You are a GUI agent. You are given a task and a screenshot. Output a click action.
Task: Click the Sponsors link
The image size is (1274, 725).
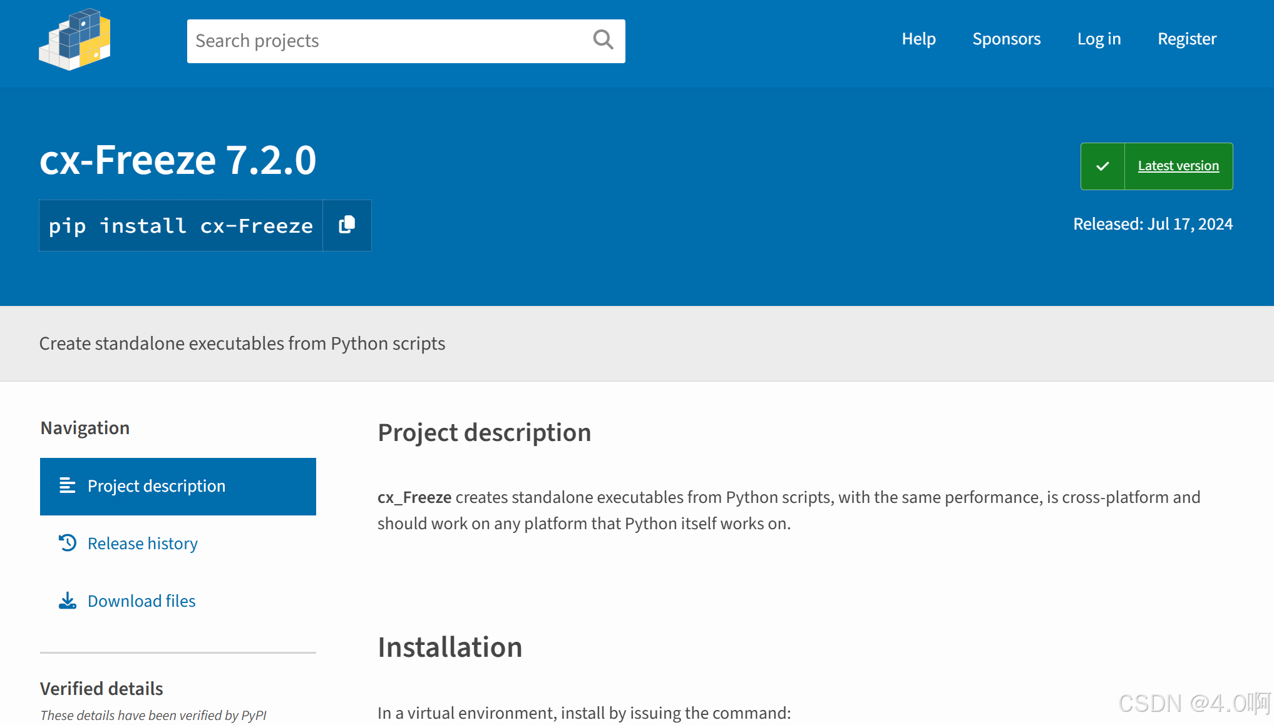(x=1006, y=39)
